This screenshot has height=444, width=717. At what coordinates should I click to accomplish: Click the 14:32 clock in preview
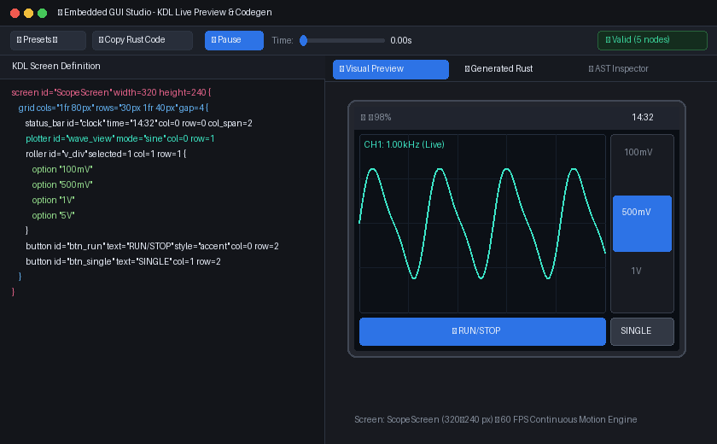coord(643,118)
